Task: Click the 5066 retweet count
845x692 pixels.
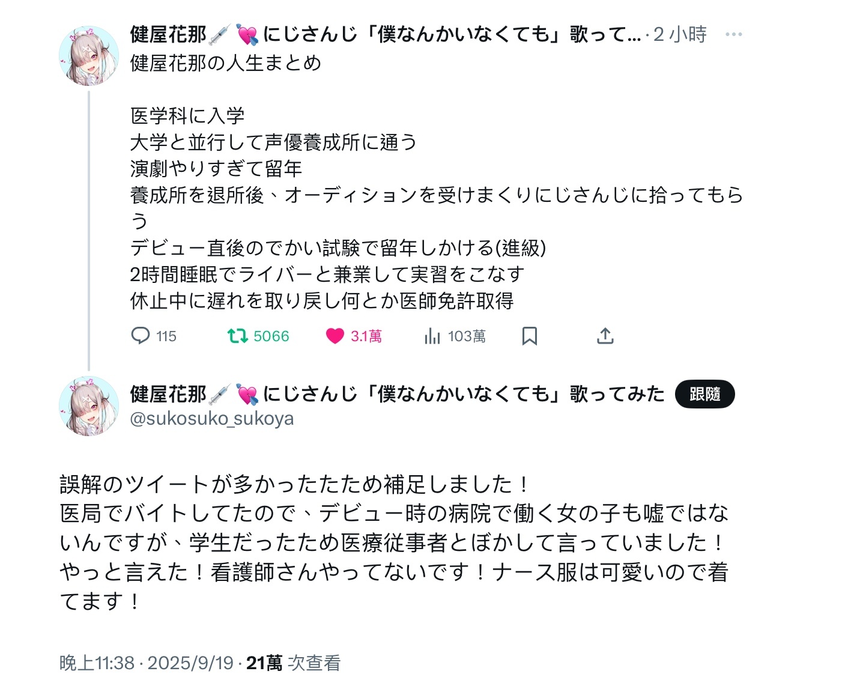Action: (271, 336)
